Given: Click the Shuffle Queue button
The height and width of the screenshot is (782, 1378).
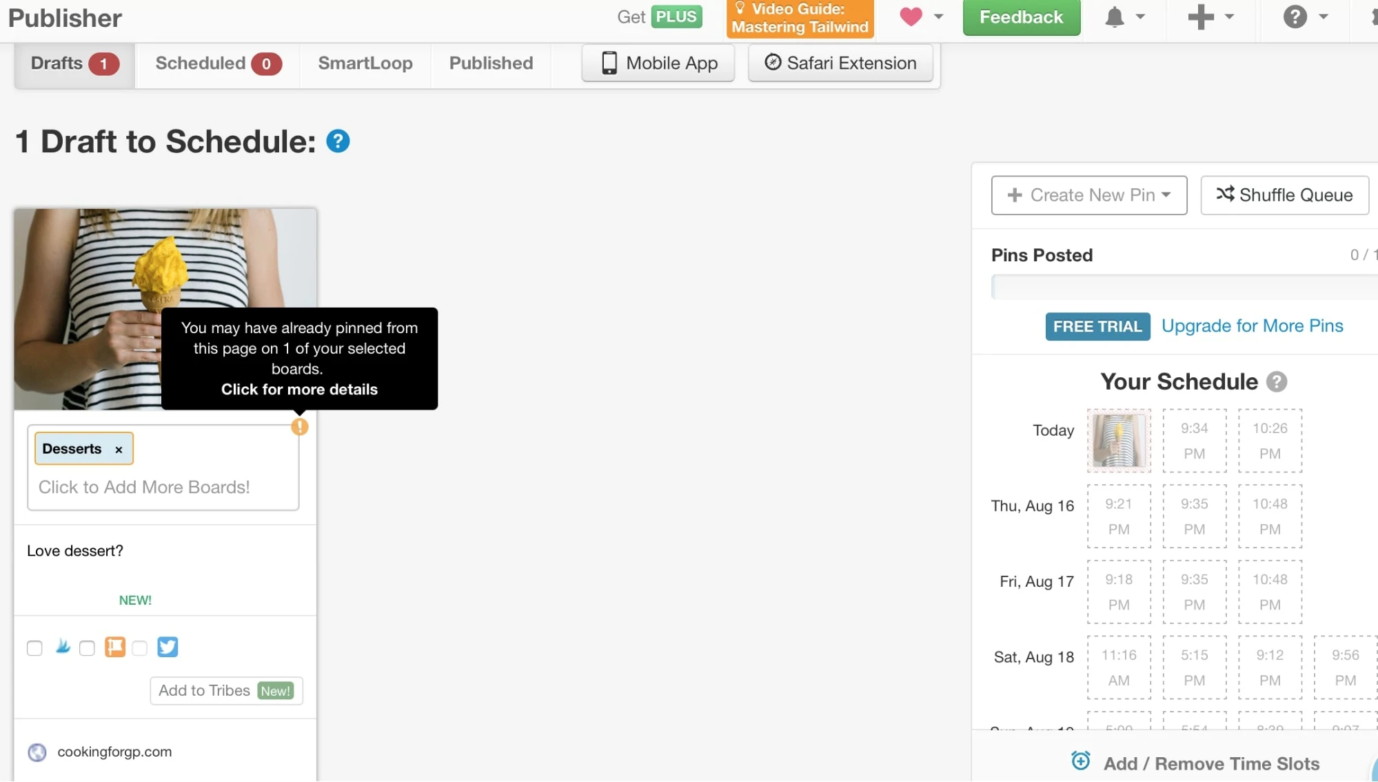Looking at the screenshot, I should 1284,195.
